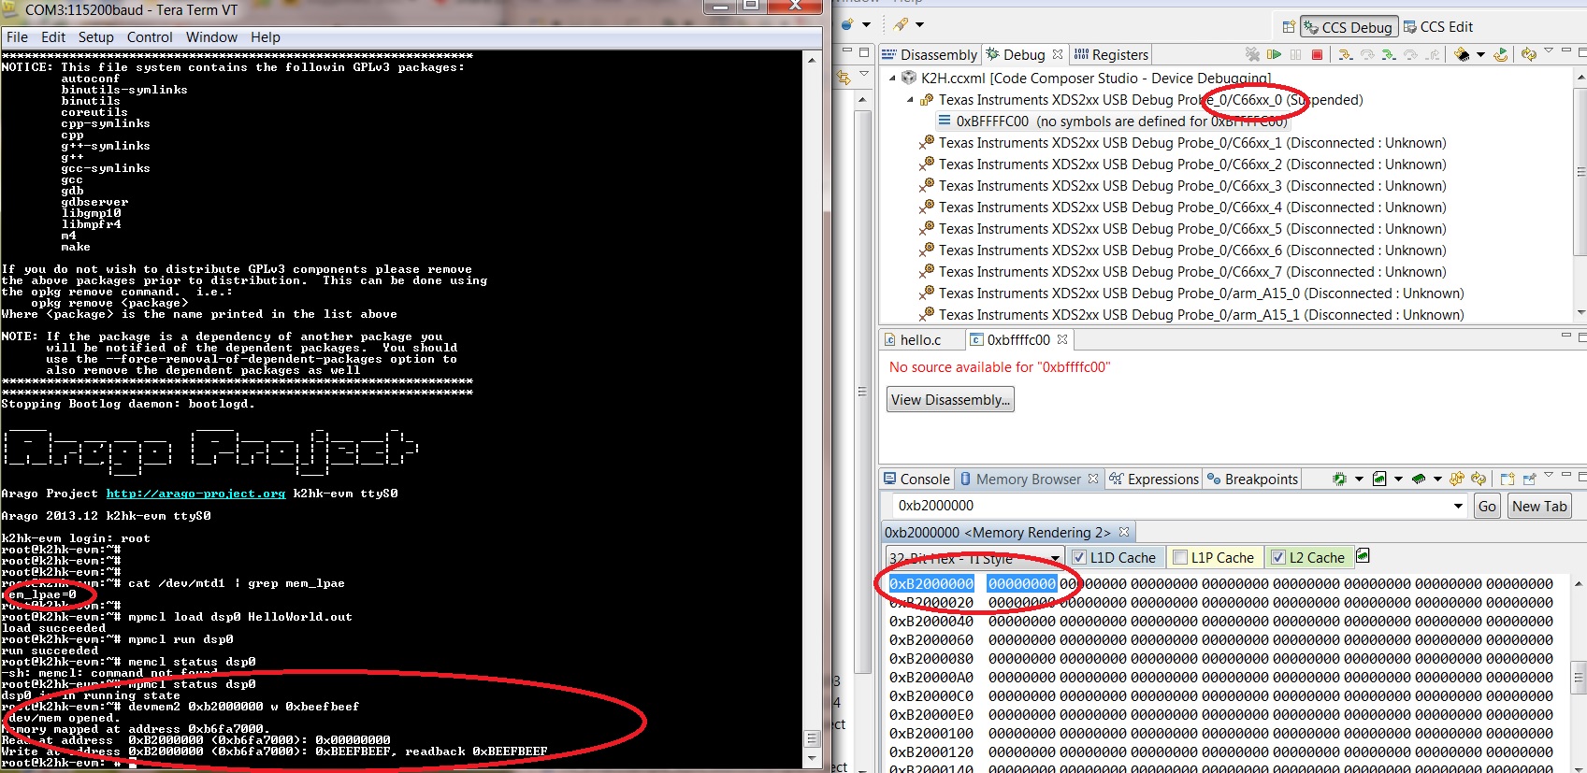Open dropdown beside green chip icon in Memory Browser
This screenshot has width=1587, height=773.
(x=1359, y=479)
